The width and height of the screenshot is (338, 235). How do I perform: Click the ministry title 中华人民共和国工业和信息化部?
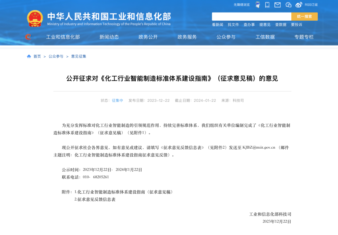coord(109,17)
